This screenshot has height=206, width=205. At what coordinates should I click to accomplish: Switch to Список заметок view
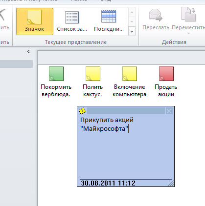(72, 21)
